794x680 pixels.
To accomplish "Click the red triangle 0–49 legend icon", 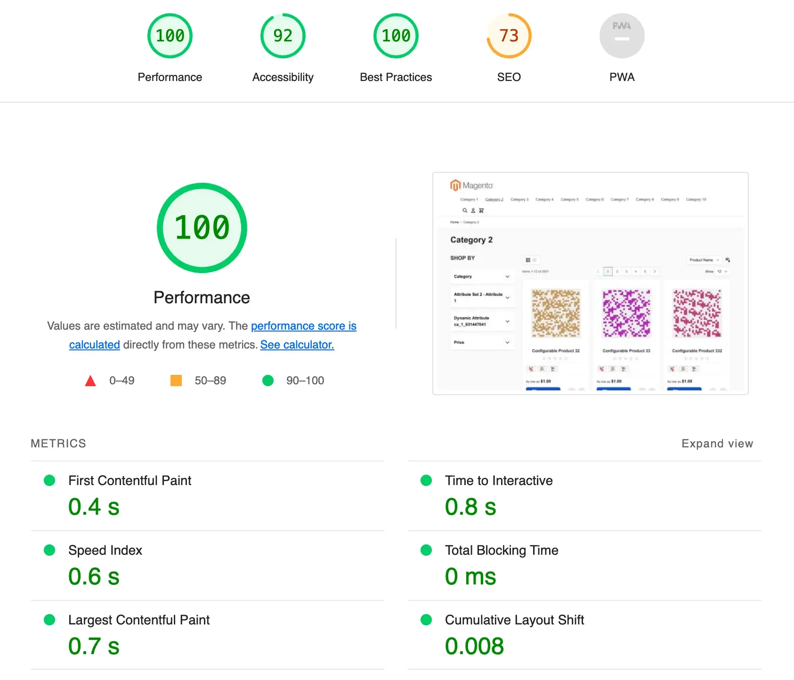I will coord(90,380).
